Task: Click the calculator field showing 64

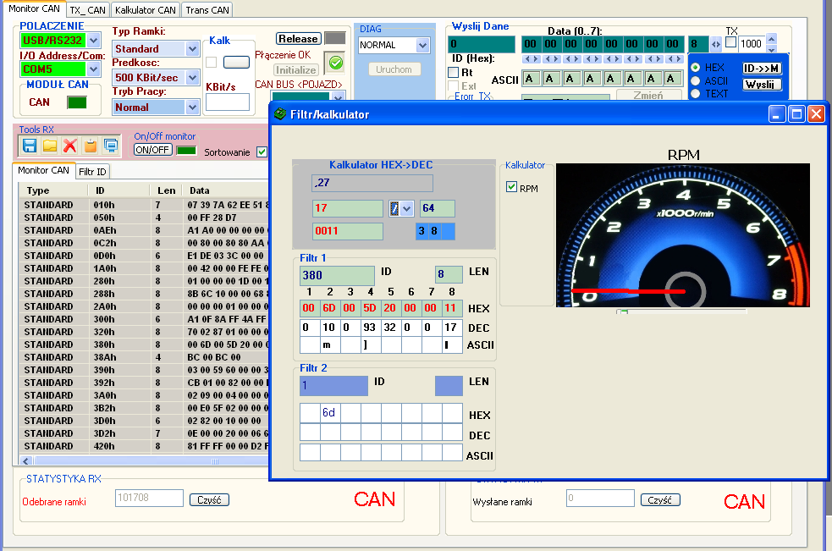Action: click(438, 208)
